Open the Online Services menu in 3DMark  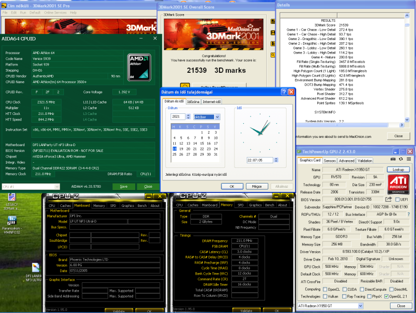(x=55, y=12)
